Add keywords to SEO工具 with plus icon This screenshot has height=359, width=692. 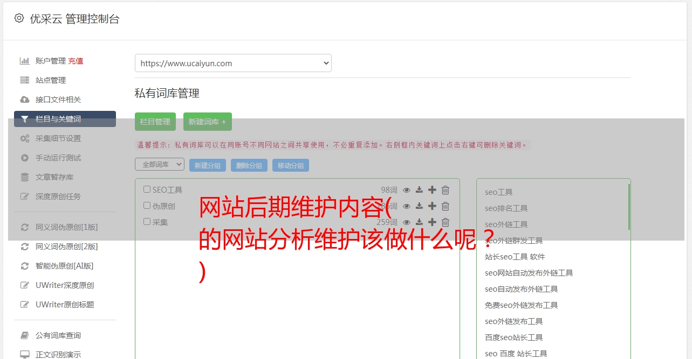[x=432, y=190]
